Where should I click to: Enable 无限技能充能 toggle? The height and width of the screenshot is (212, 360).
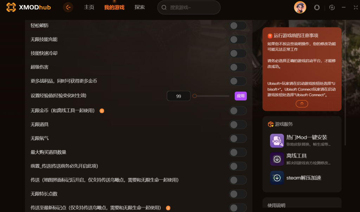tap(238, 39)
